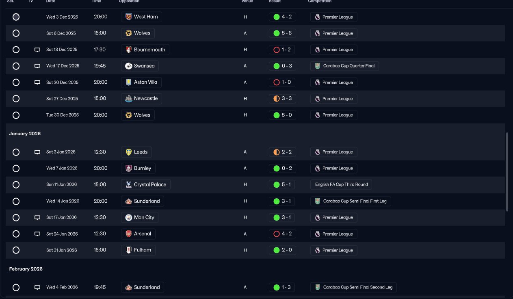Click the Premier League icon on Fulham row
The image size is (513, 299).
click(x=318, y=250)
